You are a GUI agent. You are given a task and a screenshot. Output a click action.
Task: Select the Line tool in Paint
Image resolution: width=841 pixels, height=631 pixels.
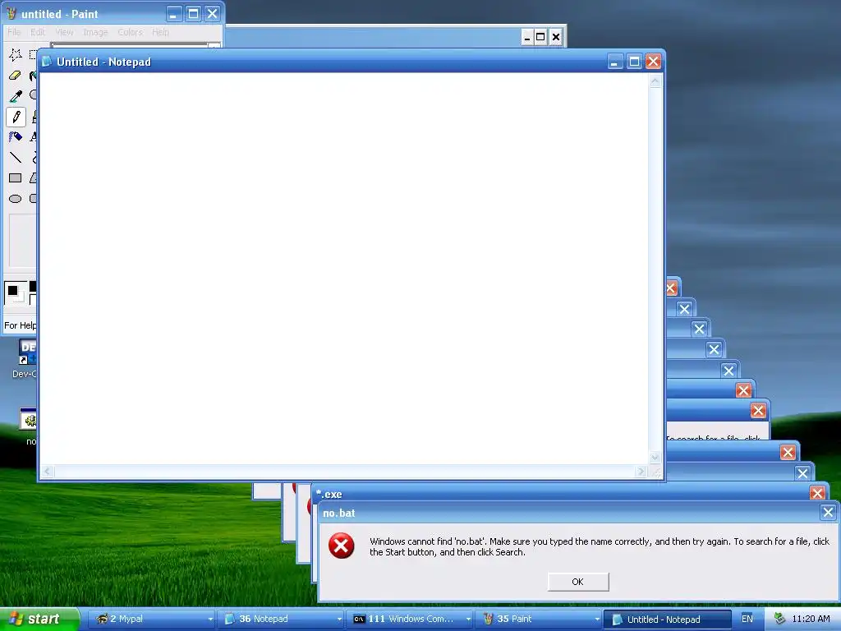point(16,157)
